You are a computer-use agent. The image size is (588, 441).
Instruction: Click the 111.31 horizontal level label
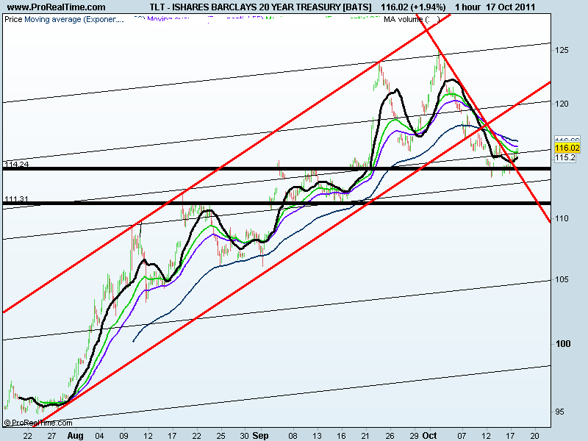click(16, 198)
